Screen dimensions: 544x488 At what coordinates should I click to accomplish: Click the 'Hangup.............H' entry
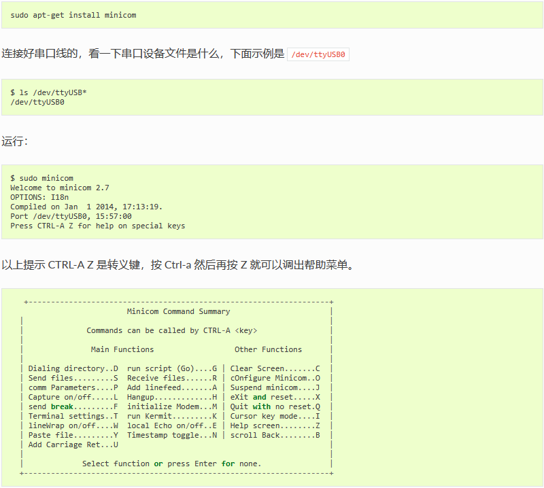172,397
